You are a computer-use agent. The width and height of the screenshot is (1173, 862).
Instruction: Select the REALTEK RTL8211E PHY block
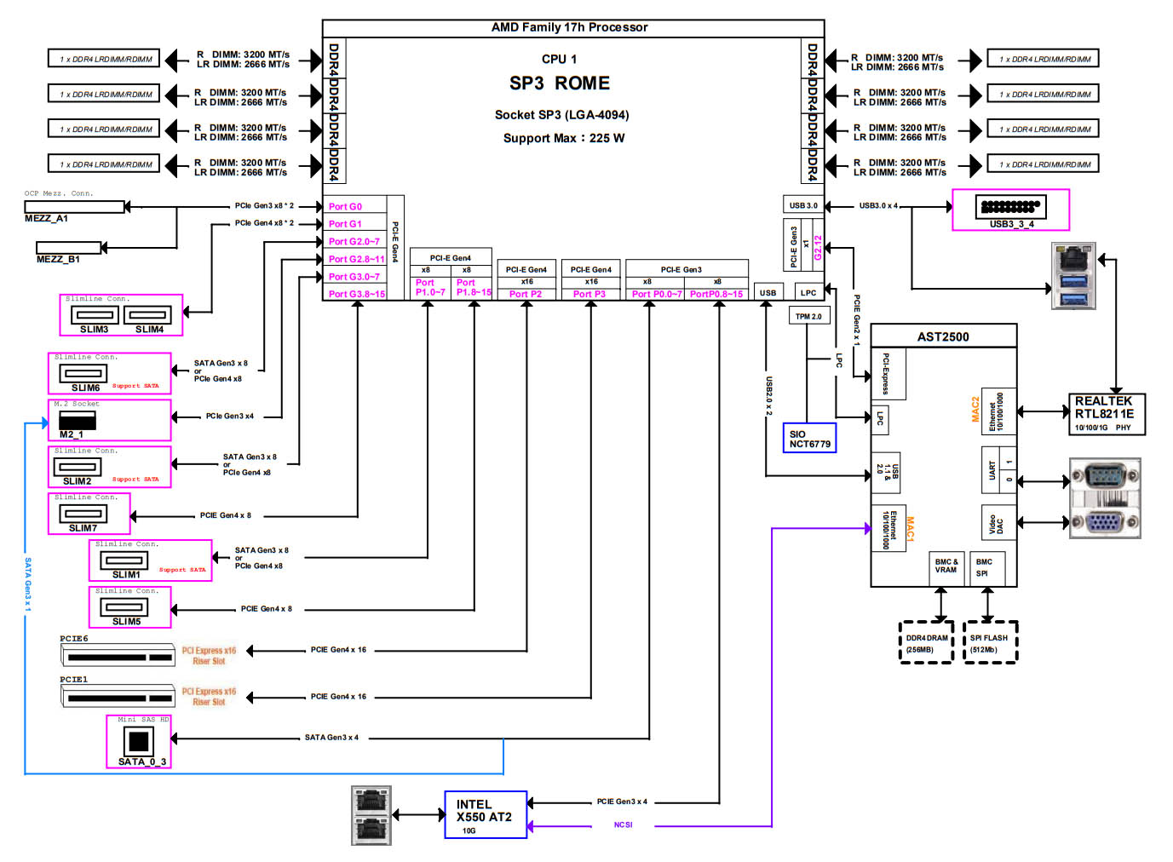pyautogui.click(x=1107, y=414)
